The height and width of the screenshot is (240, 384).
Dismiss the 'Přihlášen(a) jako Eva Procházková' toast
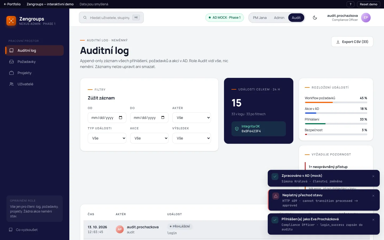tap(373, 220)
